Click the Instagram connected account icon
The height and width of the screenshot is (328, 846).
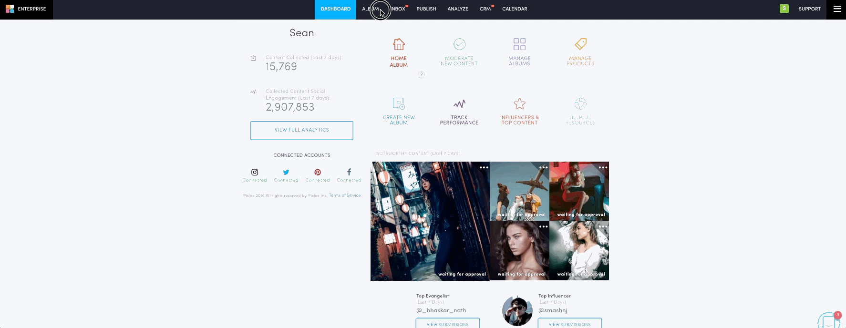coord(255,172)
